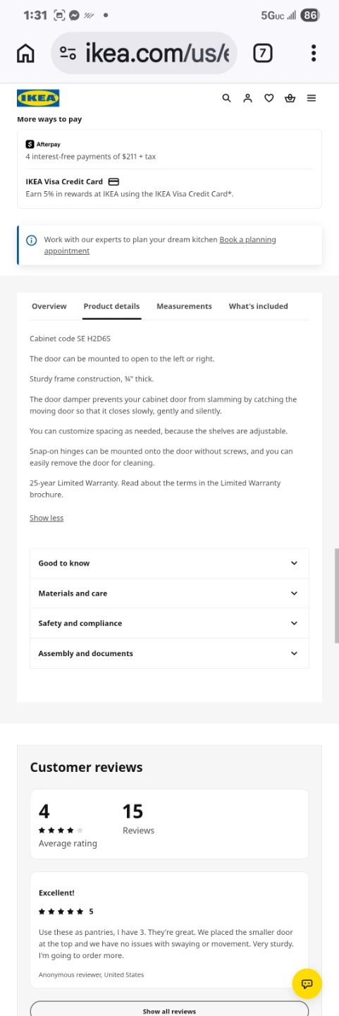Viewport: 339px width, 1016px height.
Task: Click the Show less link
Action: pos(47,518)
